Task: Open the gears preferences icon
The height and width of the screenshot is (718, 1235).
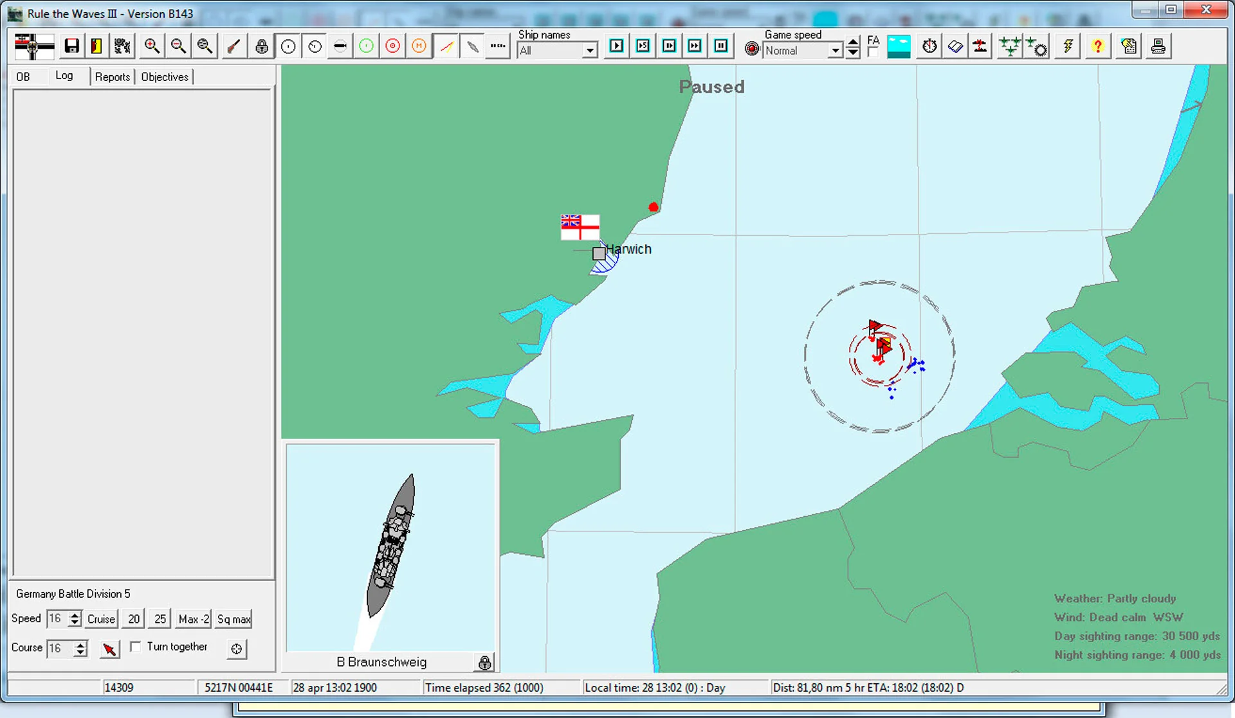Action: [122, 46]
